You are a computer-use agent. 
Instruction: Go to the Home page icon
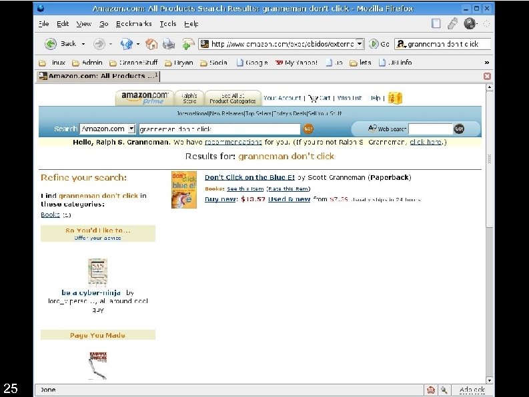pos(151,44)
